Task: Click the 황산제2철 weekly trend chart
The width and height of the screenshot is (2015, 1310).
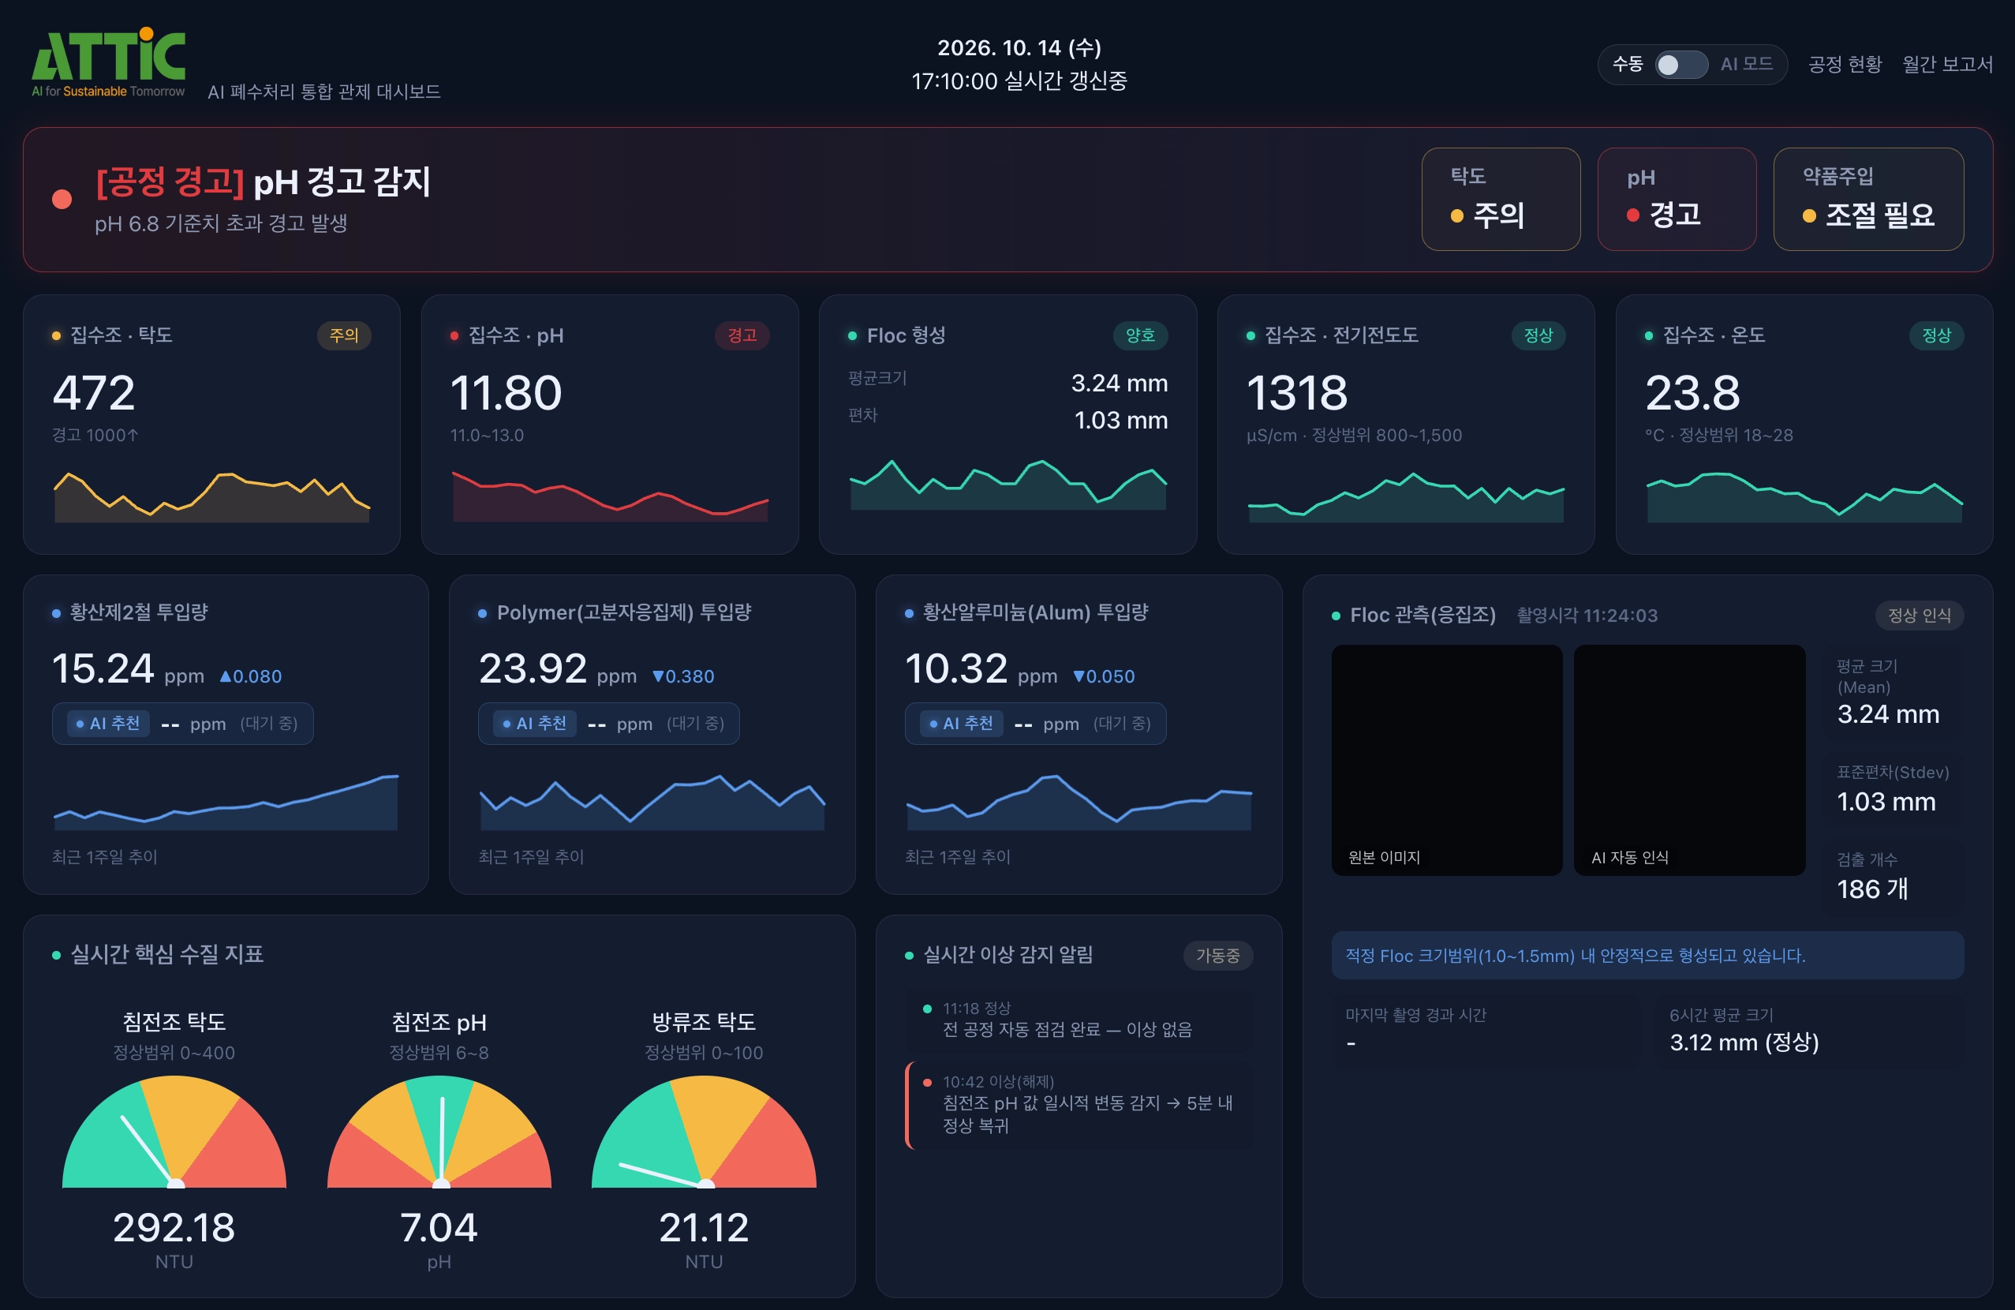Action: [225, 802]
